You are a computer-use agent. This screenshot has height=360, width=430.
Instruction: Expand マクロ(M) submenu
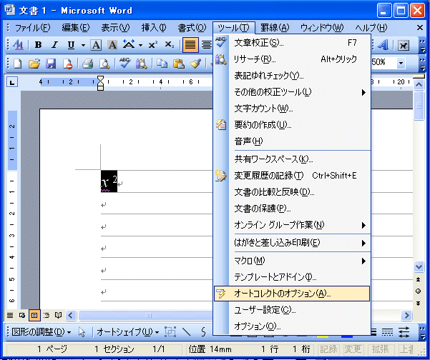click(292, 261)
